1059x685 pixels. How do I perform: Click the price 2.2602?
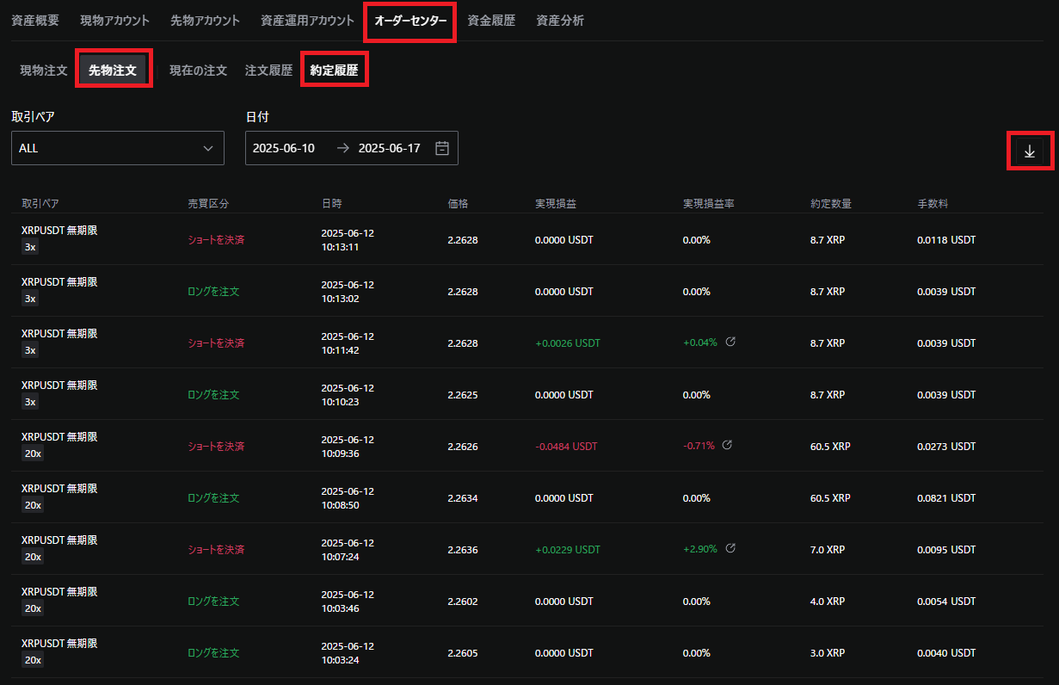463,602
